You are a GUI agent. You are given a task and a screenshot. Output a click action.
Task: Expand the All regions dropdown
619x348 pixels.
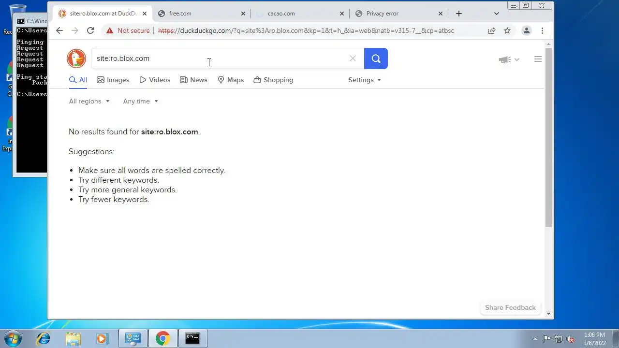[89, 101]
